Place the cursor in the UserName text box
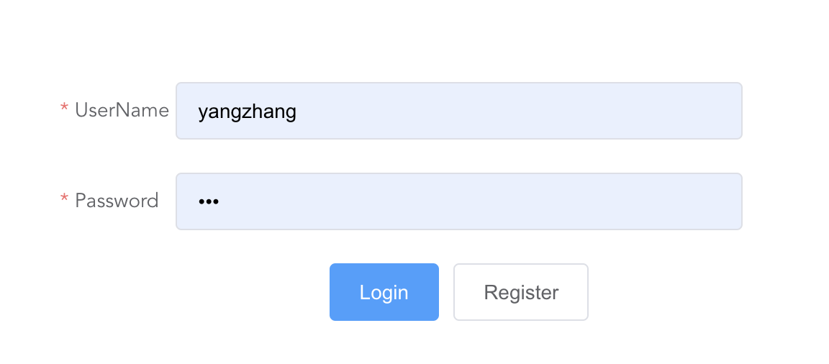Viewport: 829px width, 364px height. click(x=458, y=111)
